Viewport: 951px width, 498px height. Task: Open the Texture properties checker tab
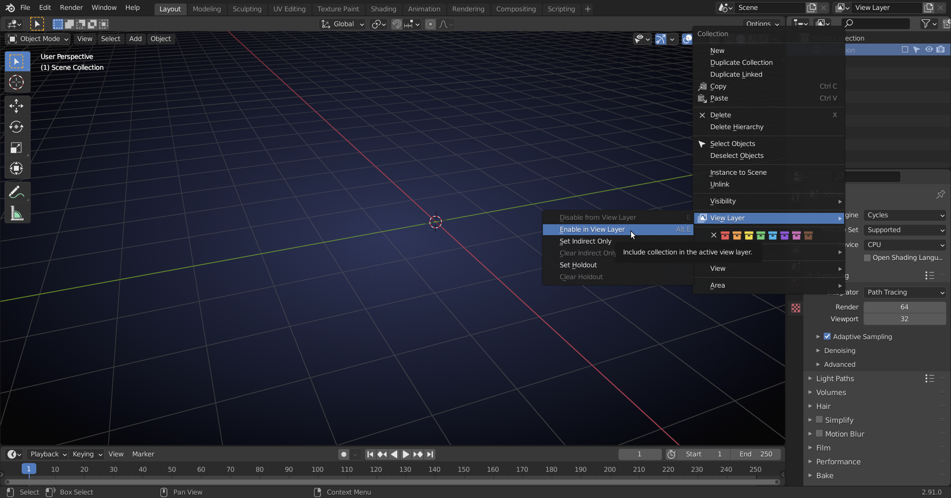click(796, 308)
